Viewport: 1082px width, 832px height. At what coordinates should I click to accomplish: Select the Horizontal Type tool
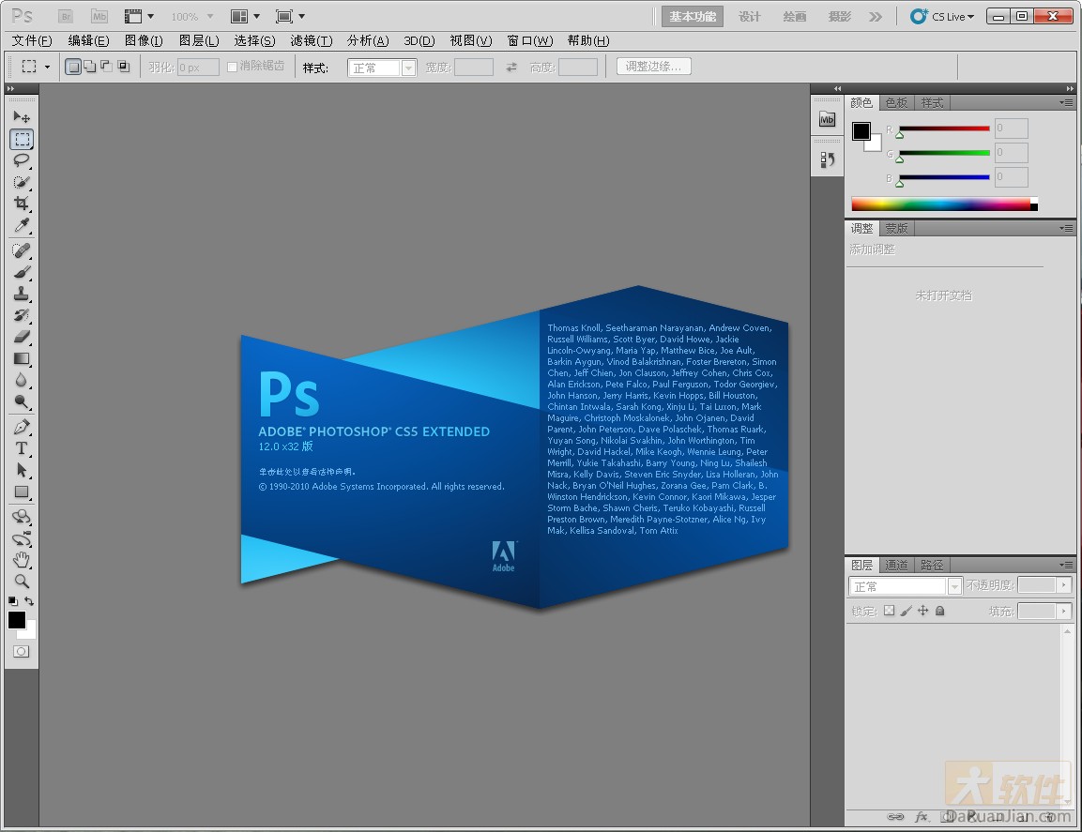(21, 448)
